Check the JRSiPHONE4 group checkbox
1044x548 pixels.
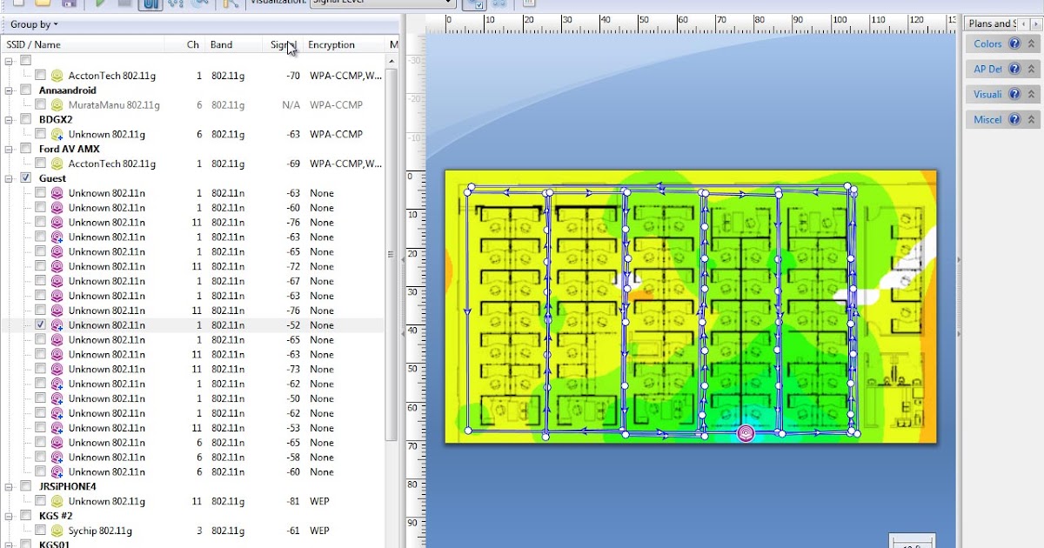[26, 487]
